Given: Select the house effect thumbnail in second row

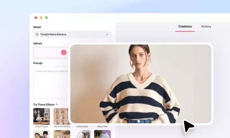Looking at the screenshot, I should (x=82, y=134).
